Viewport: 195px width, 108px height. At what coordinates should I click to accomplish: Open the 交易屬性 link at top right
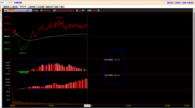coord(177,2)
